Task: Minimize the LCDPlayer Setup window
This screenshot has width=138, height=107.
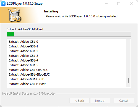Action: pos(106,4)
